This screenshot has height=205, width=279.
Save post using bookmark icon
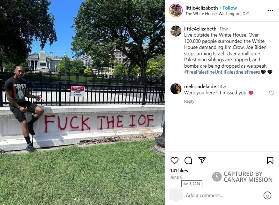[270, 160]
